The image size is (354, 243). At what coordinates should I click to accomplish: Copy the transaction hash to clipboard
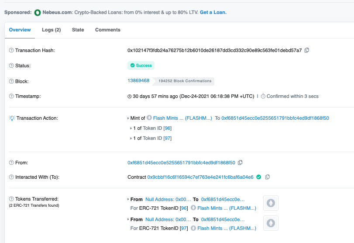306,50
